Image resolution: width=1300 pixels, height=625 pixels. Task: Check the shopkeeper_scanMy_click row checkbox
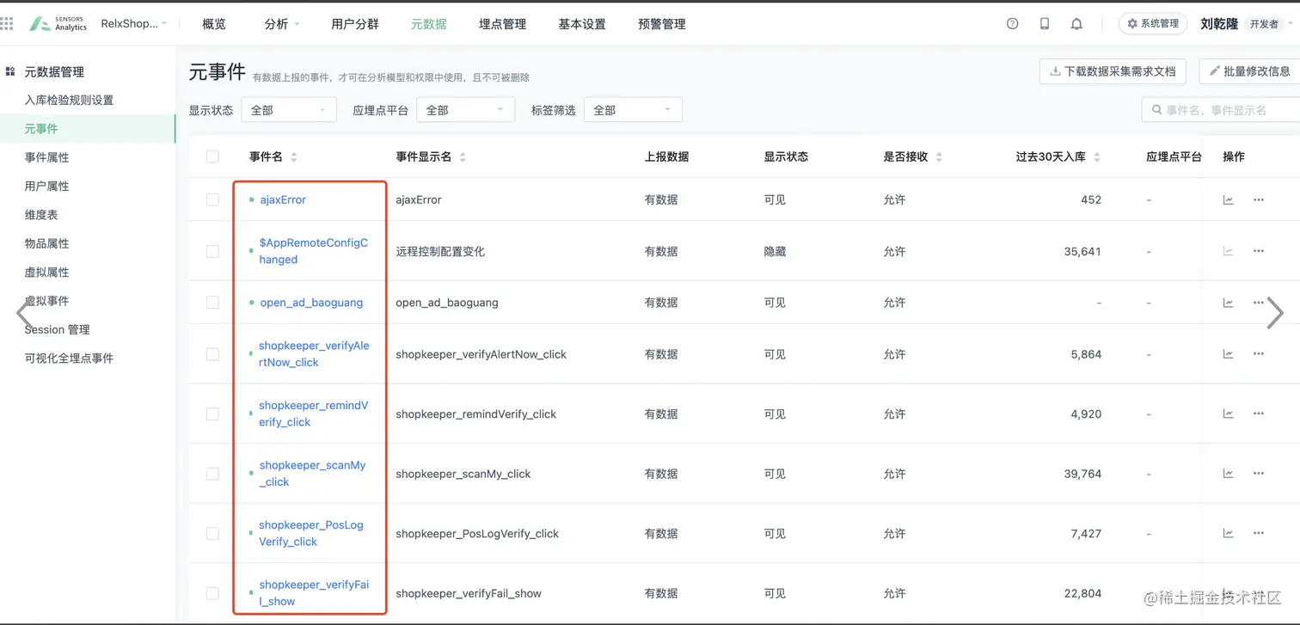pos(212,474)
